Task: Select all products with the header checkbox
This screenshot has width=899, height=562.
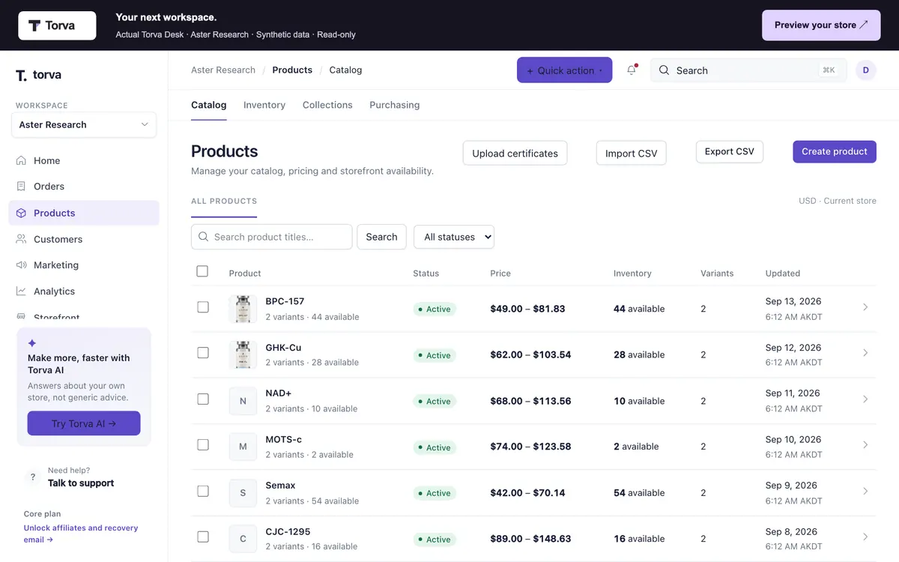Action: pos(202,271)
